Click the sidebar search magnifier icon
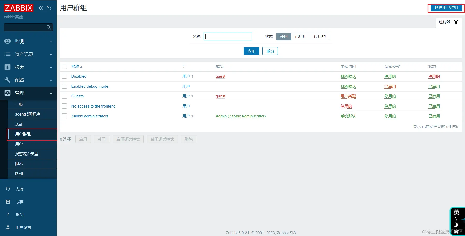465x236 pixels. pyautogui.click(x=49, y=27)
